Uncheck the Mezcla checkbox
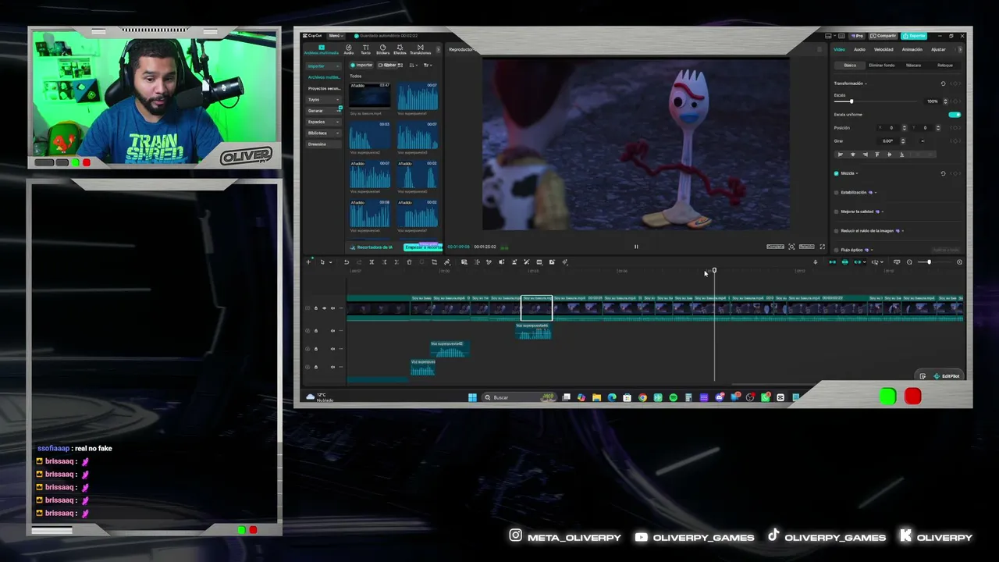Image resolution: width=999 pixels, height=562 pixels. click(837, 173)
